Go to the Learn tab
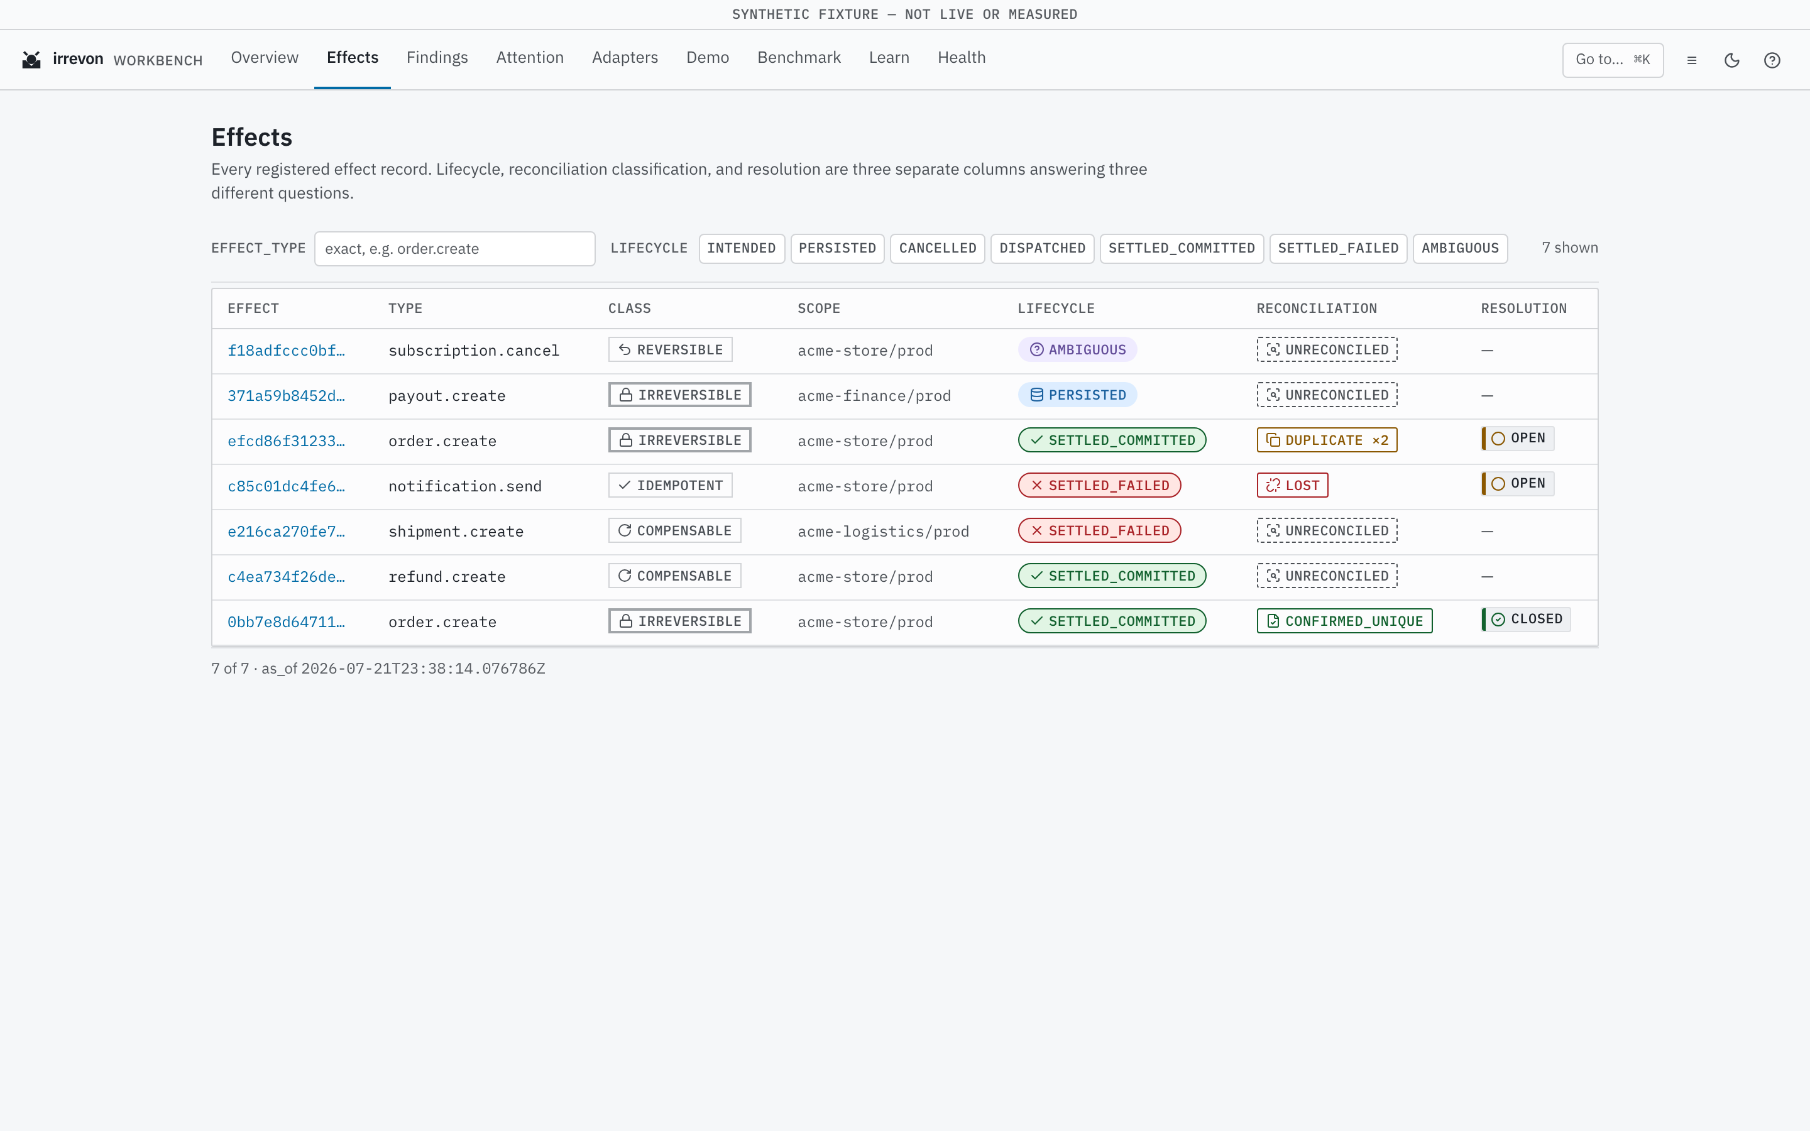Image resolution: width=1810 pixels, height=1131 pixels. coord(889,58)
